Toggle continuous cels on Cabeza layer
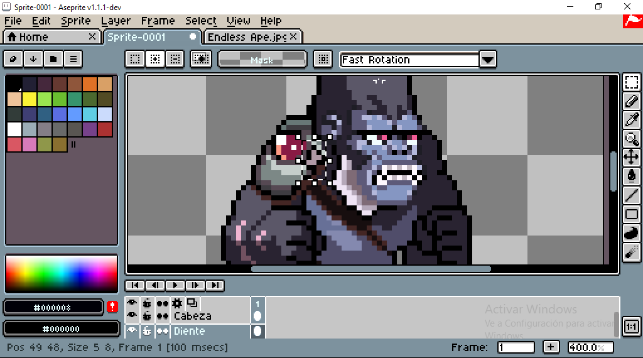The image size is (643, 358). pos(163,316)
